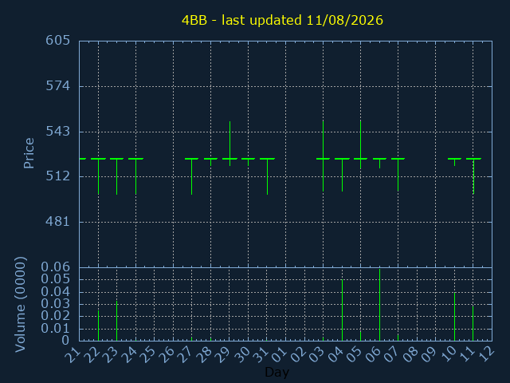Click the 574 price axis label
This screenshot has width=510, height=383.
(x=58, y=86)
